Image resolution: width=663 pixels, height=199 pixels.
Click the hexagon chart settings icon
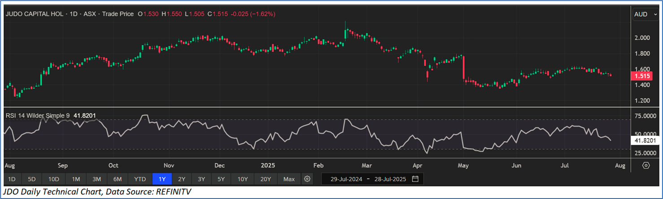[x=646, y=165]
